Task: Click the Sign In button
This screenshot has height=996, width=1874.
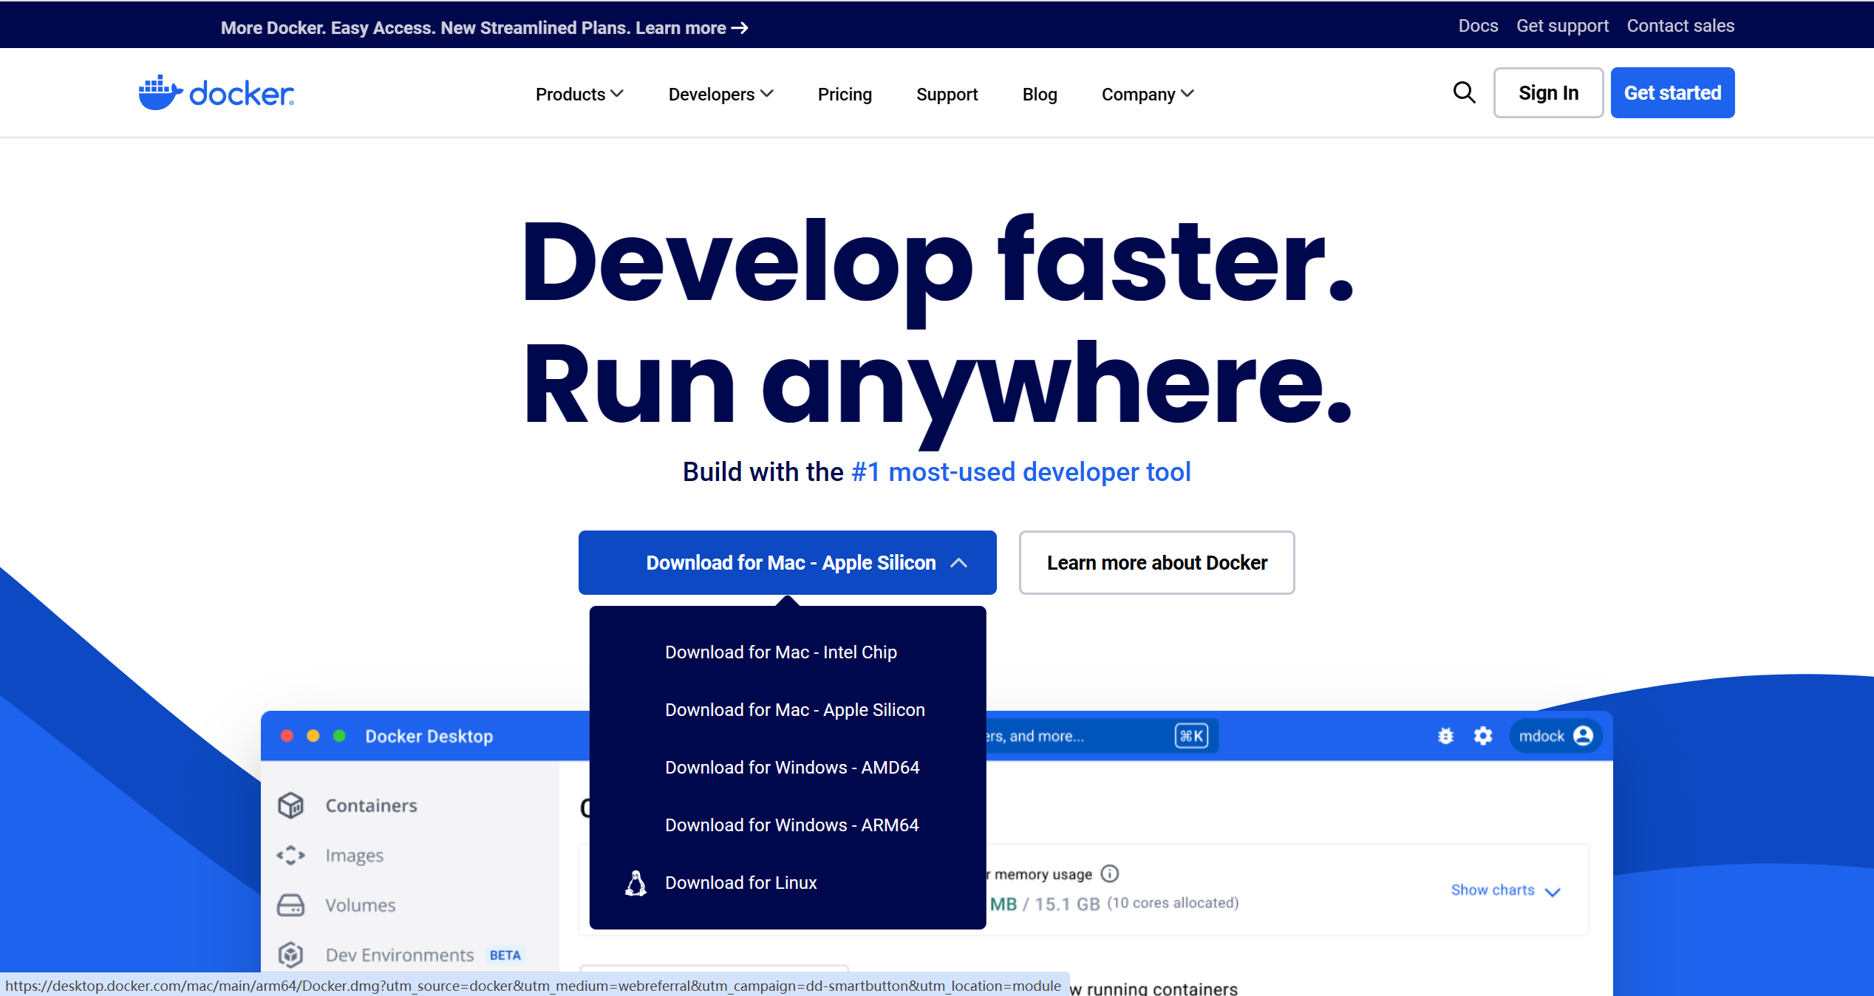Action: [x=1548, y=92]
